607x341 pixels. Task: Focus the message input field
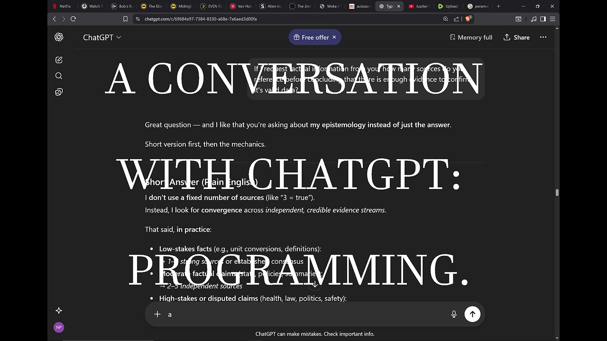[x=306, y=314]
